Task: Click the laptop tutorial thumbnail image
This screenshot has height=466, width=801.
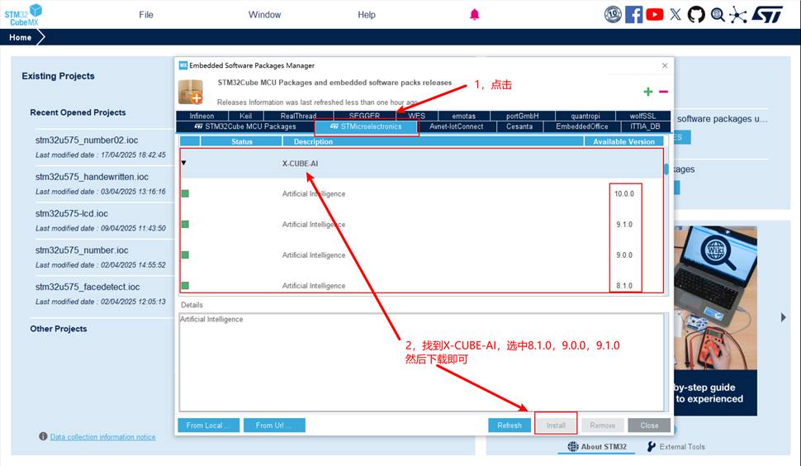Action: (715, 297)
